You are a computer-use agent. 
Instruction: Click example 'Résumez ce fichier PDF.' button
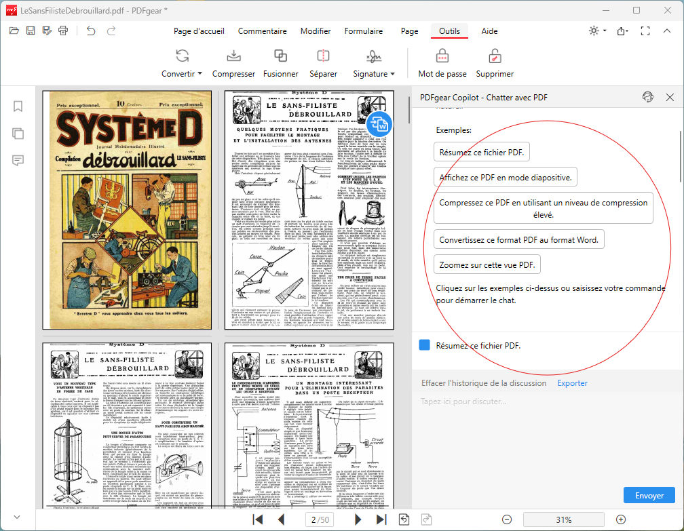point(482,152)
